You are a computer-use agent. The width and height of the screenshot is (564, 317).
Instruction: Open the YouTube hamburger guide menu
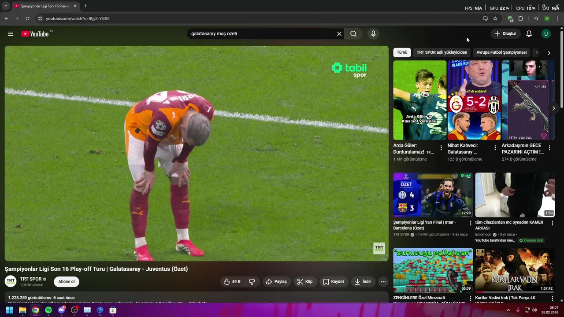click(11, 34)
